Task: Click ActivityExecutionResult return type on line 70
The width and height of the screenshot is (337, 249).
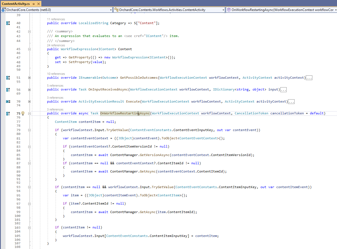Action: point(101,102)
